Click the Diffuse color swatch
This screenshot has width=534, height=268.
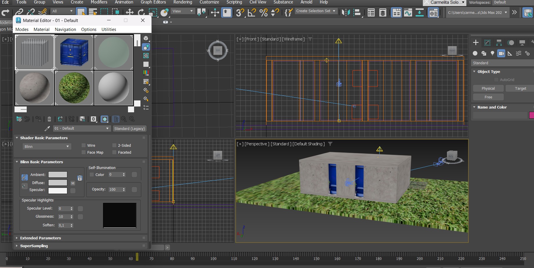point(57,183)
